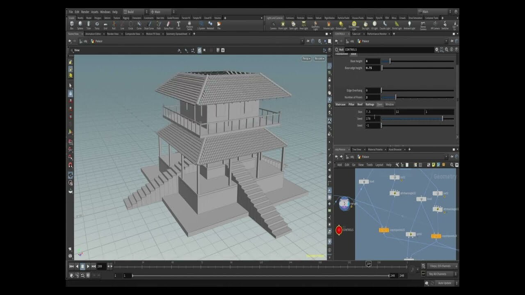Open the Render menu
The height and width of the screenshot is (295, 525).
tap(85, 11)
